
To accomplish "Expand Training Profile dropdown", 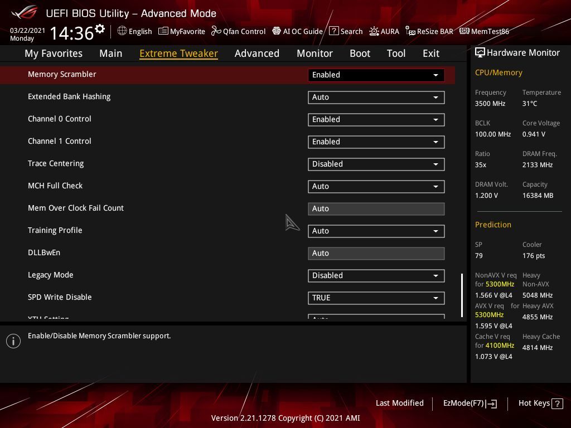I will [x=376, y=231].
